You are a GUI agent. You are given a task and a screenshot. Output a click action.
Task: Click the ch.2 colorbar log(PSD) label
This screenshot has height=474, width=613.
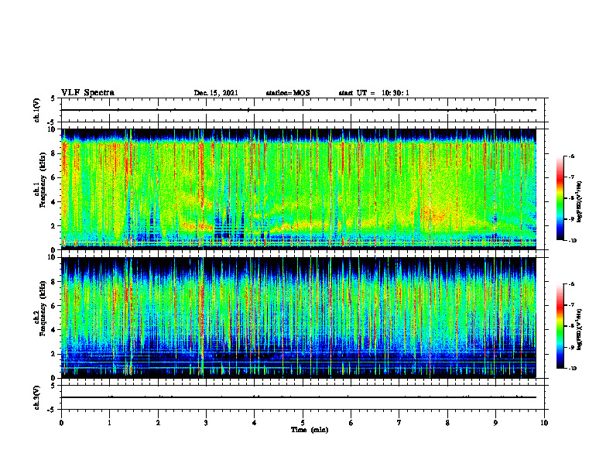point(580,330)
